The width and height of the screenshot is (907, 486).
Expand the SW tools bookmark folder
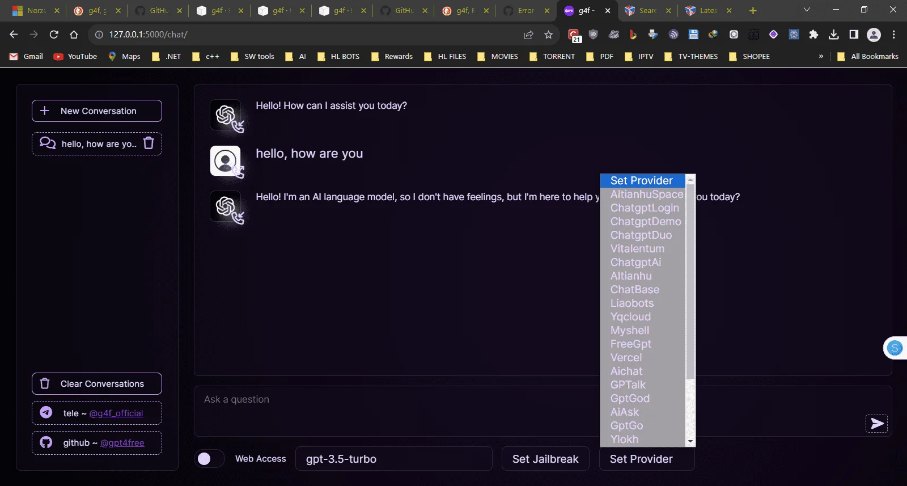(253, 56)
